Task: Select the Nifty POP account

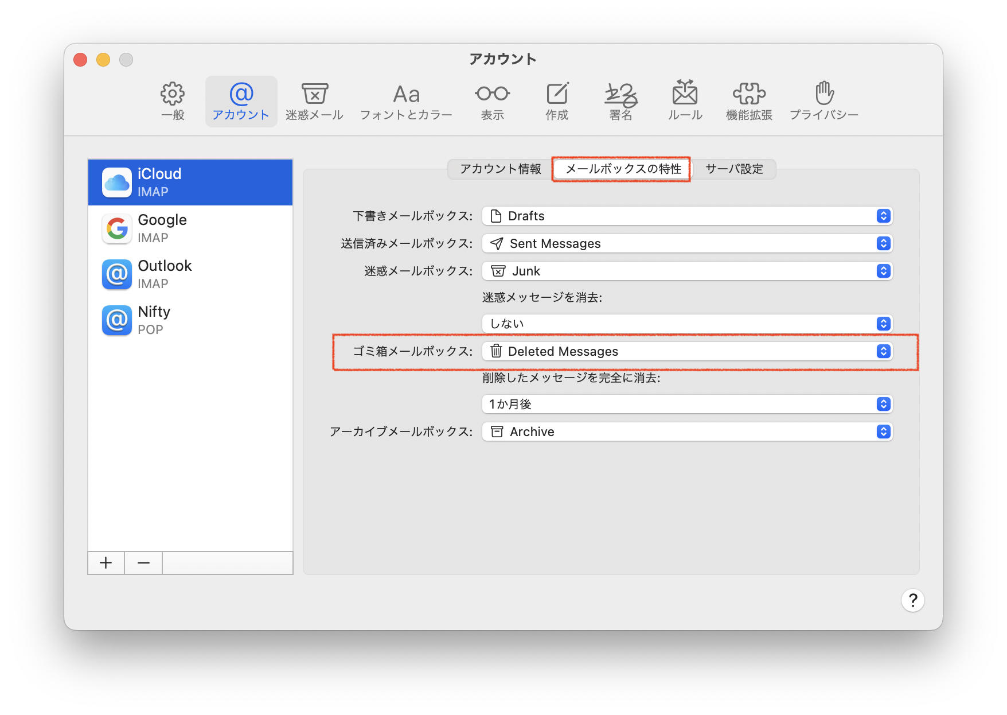Action: click(x=190, y=320)
